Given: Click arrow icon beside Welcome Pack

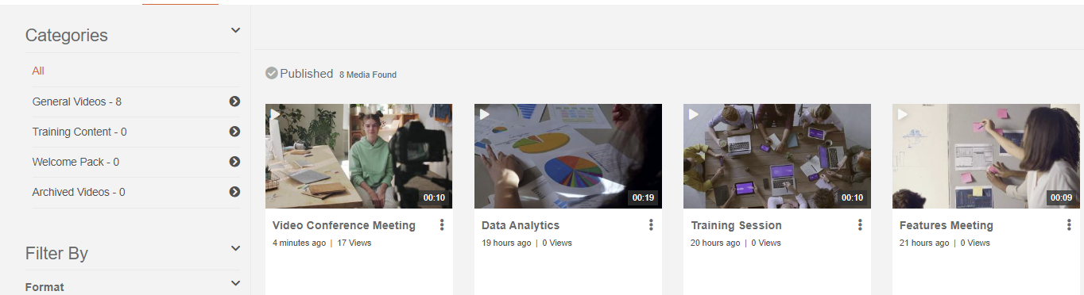Looking at the screenshot, I should point(234,162).
